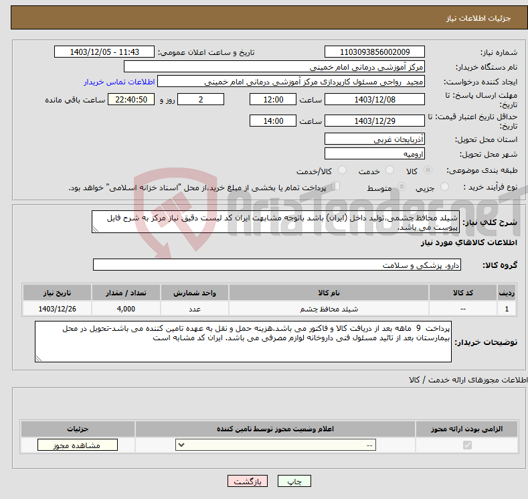Click the واحد شمارش column header
Image resolution: width=528 pixels, height=499 pixels.
click(195, 293)
